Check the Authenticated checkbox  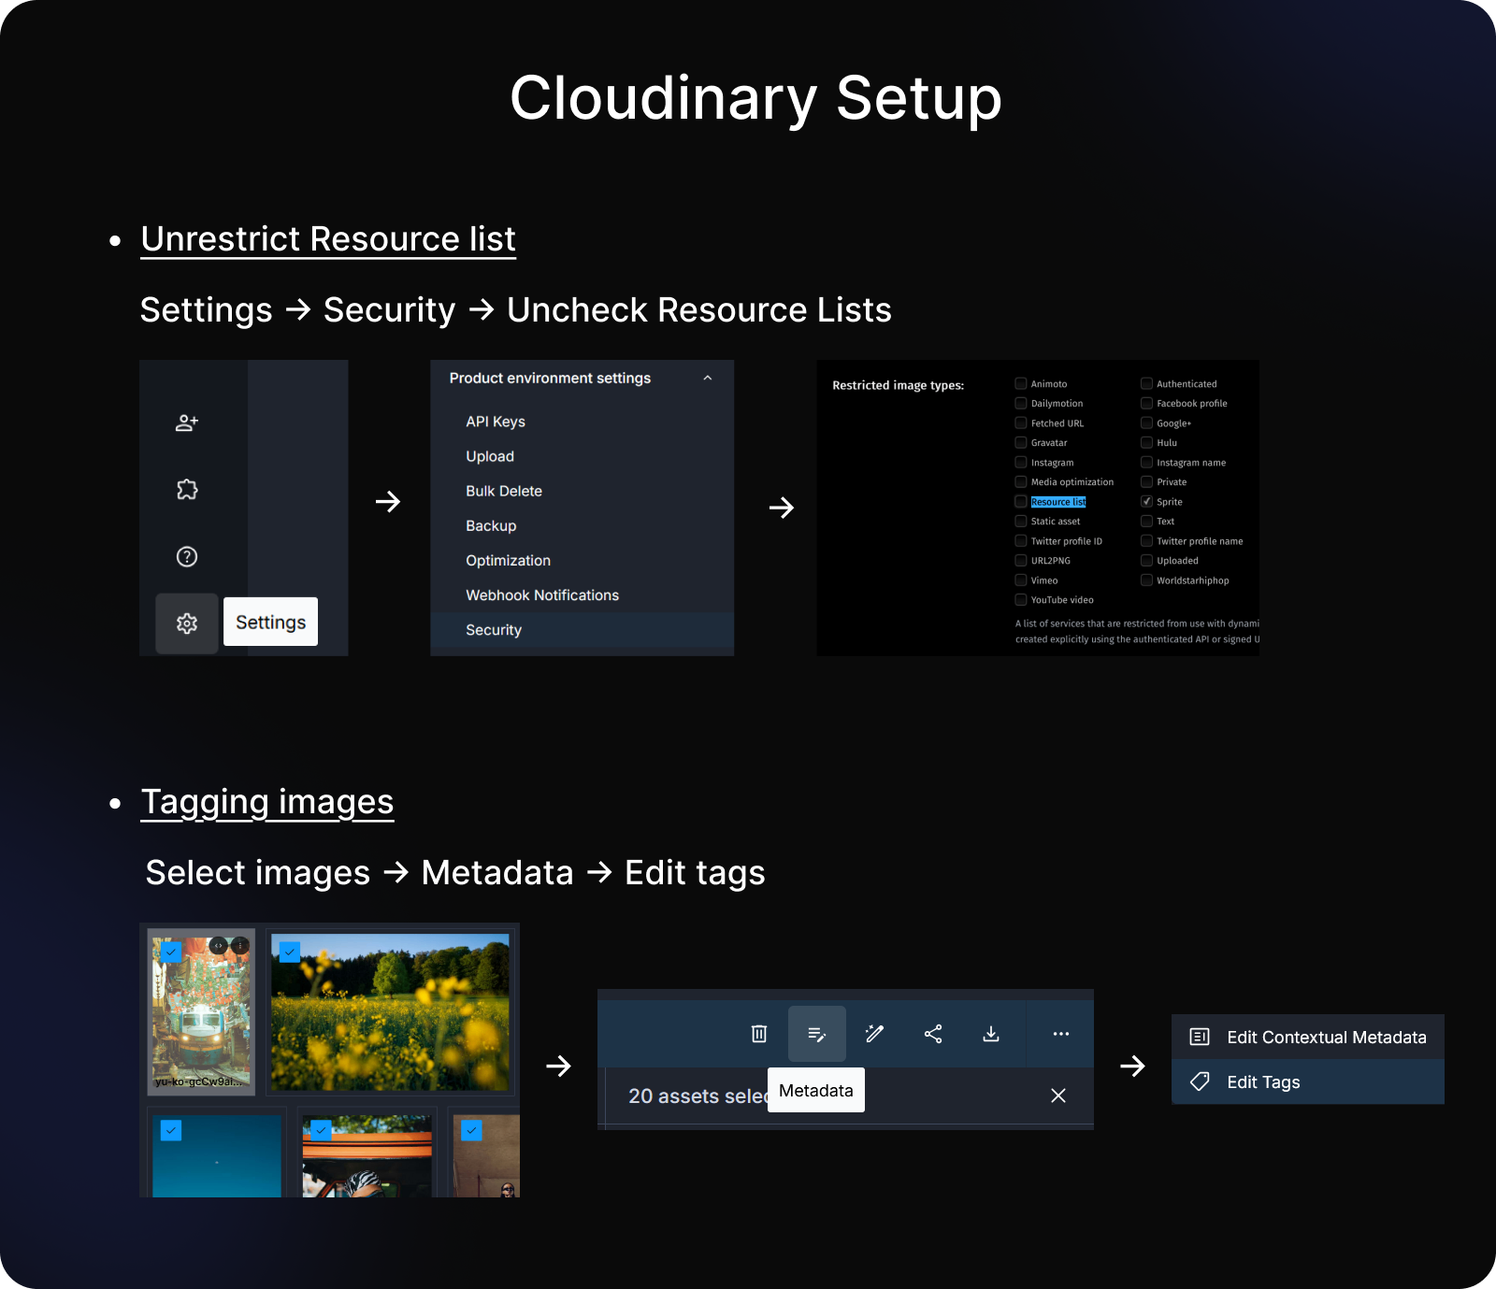pyautogui.click(x=1146, y=383)
